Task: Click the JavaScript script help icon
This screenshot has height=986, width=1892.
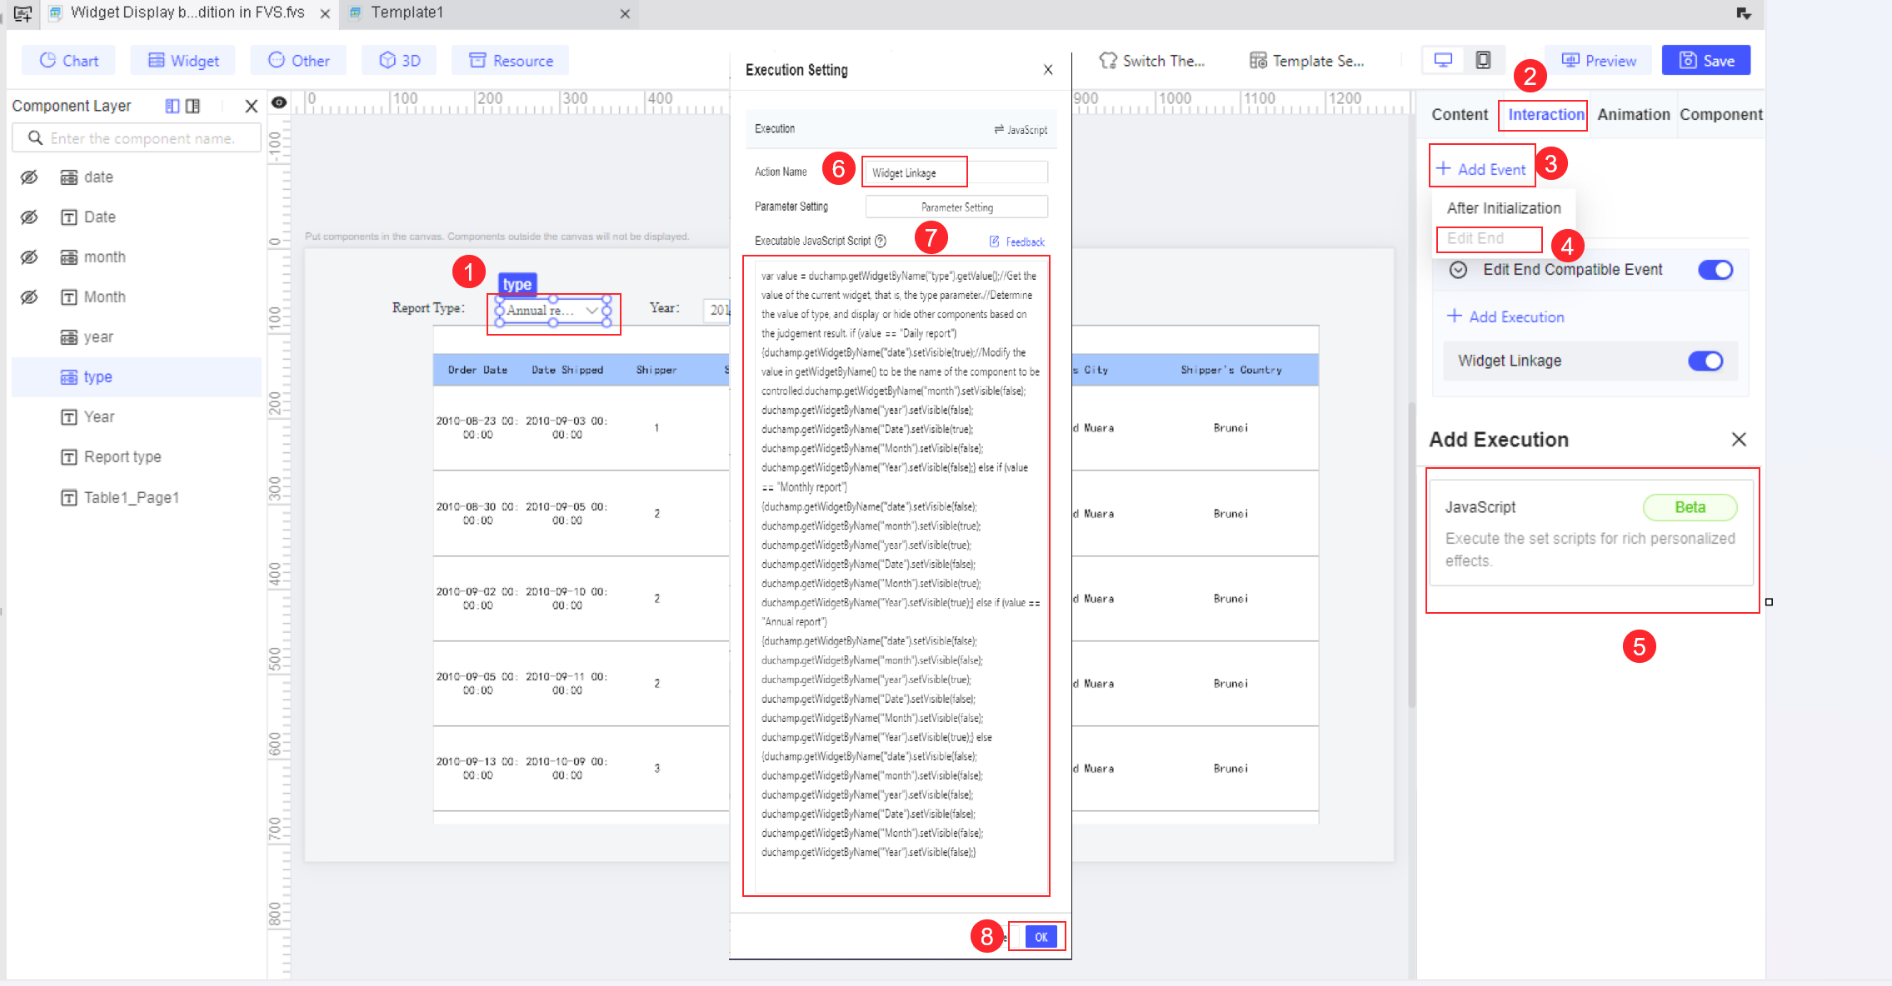Action: tap(881, 242)
